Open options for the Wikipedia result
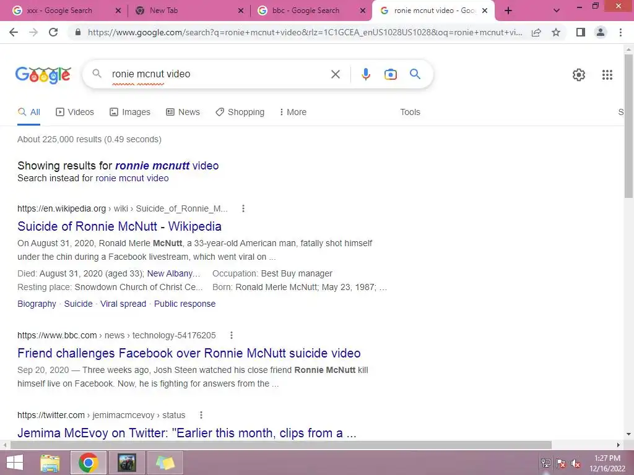 [x=243, y=208]
